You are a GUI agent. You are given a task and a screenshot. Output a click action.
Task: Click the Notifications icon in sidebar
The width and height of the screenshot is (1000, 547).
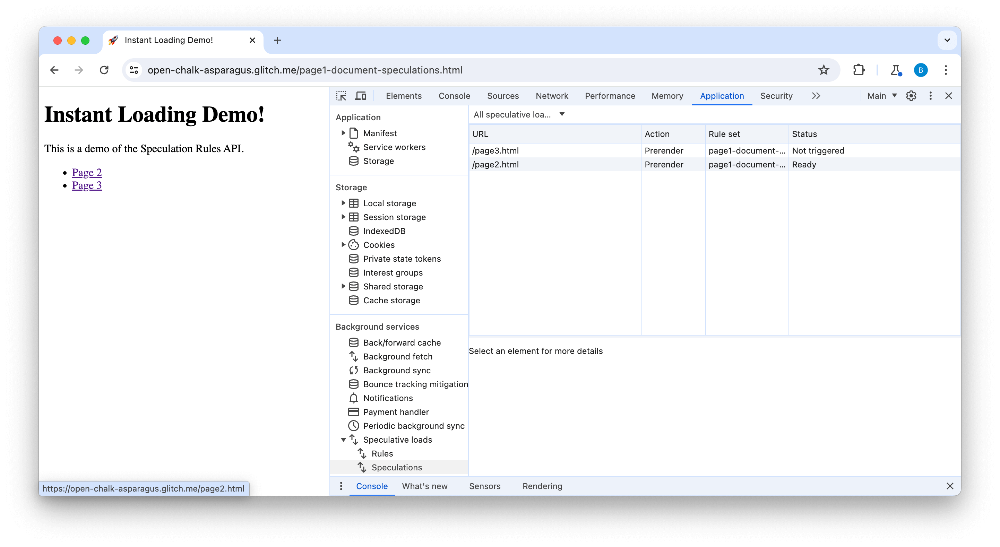pyautogui.click(x=354, y=398)
